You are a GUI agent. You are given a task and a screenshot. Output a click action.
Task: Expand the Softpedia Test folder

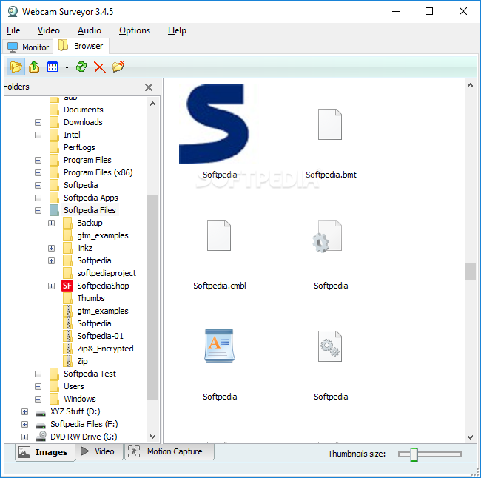tap(38, 374)
